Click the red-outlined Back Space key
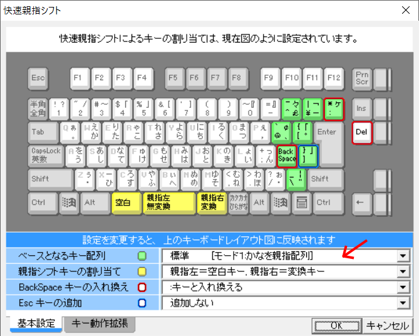 (286, 155)
